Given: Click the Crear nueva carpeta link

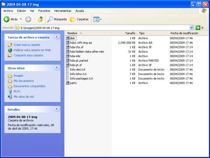Looking at the screenshot, I should click(x=27, y=45).
